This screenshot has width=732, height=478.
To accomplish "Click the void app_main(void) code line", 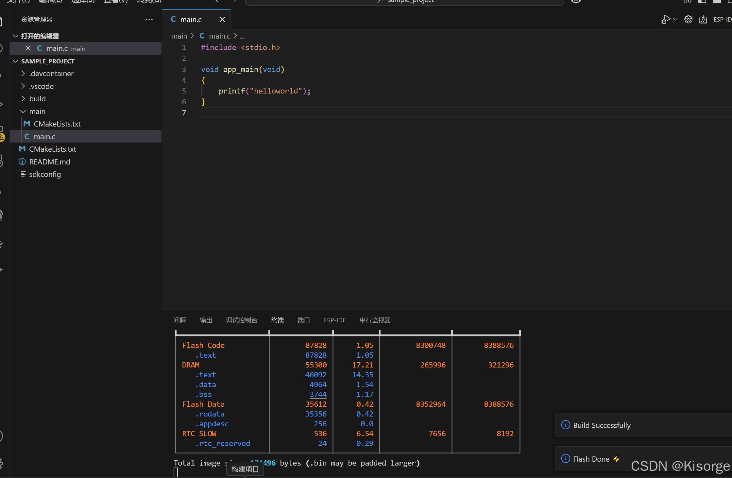I will (243, 69).
